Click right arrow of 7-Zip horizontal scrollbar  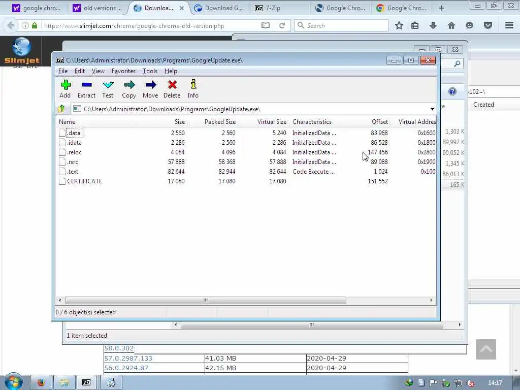click(431, 300)
